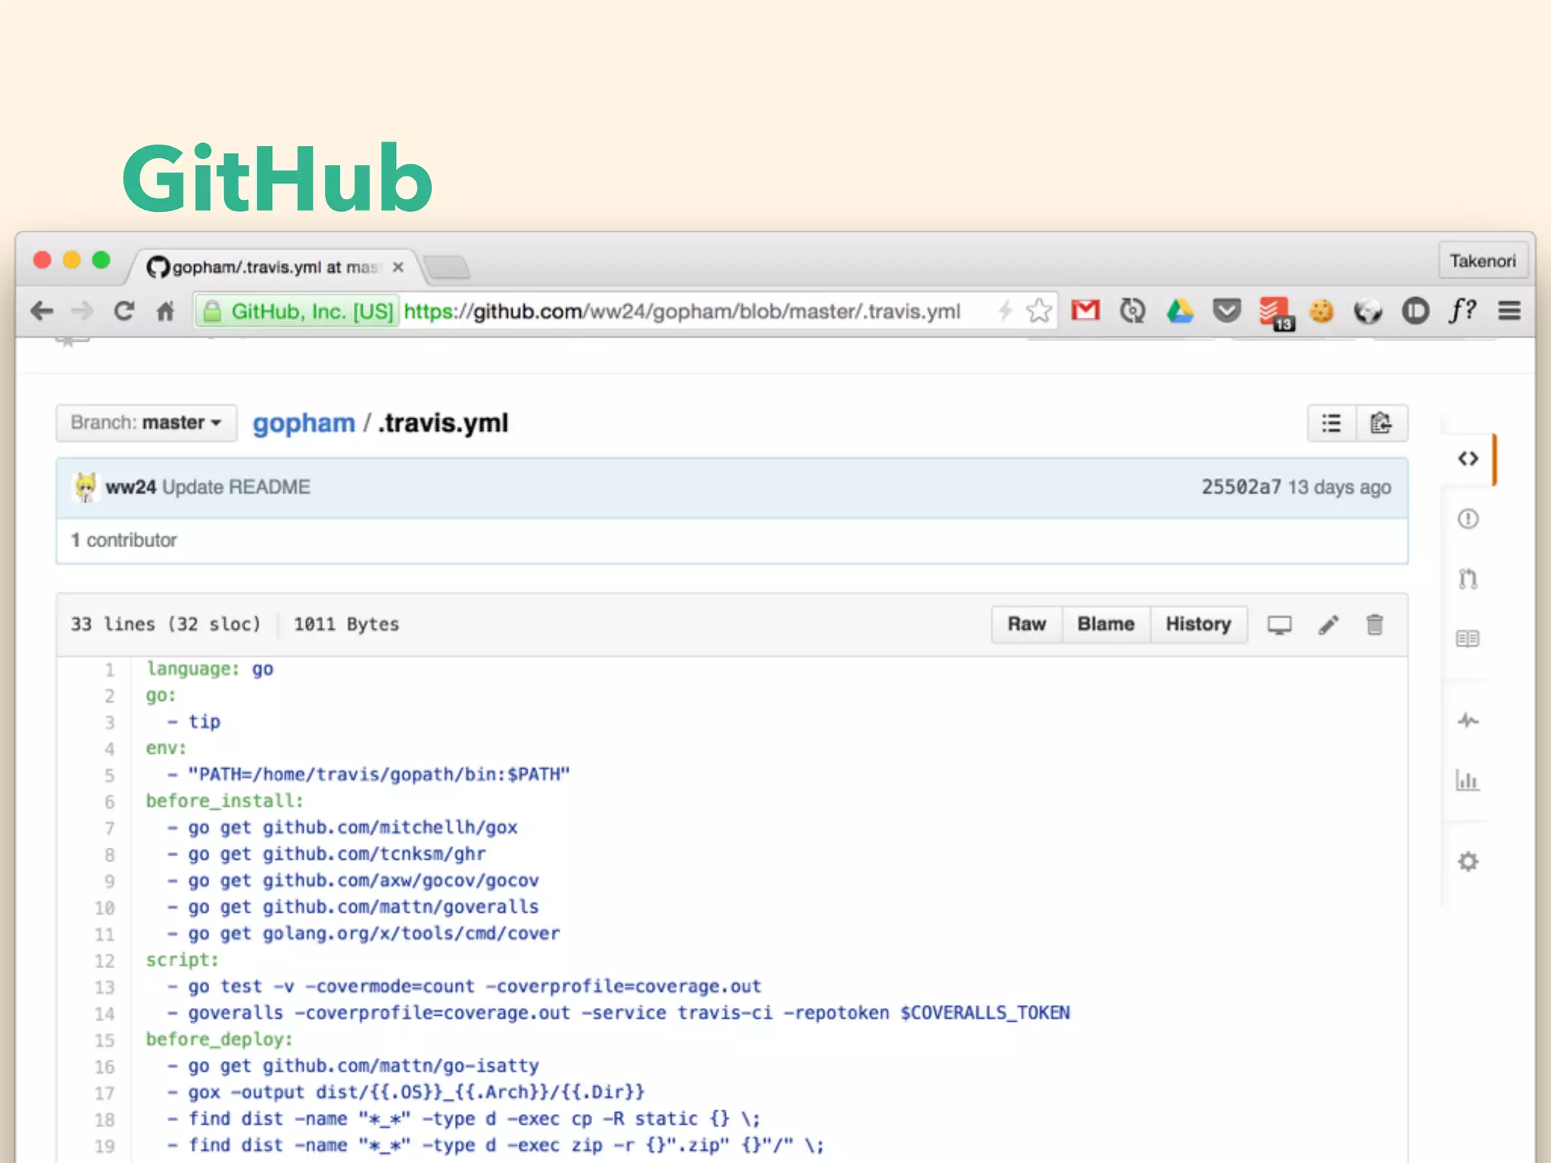Open a new browser tab
1551x1163 pixels.
[447, 267]
